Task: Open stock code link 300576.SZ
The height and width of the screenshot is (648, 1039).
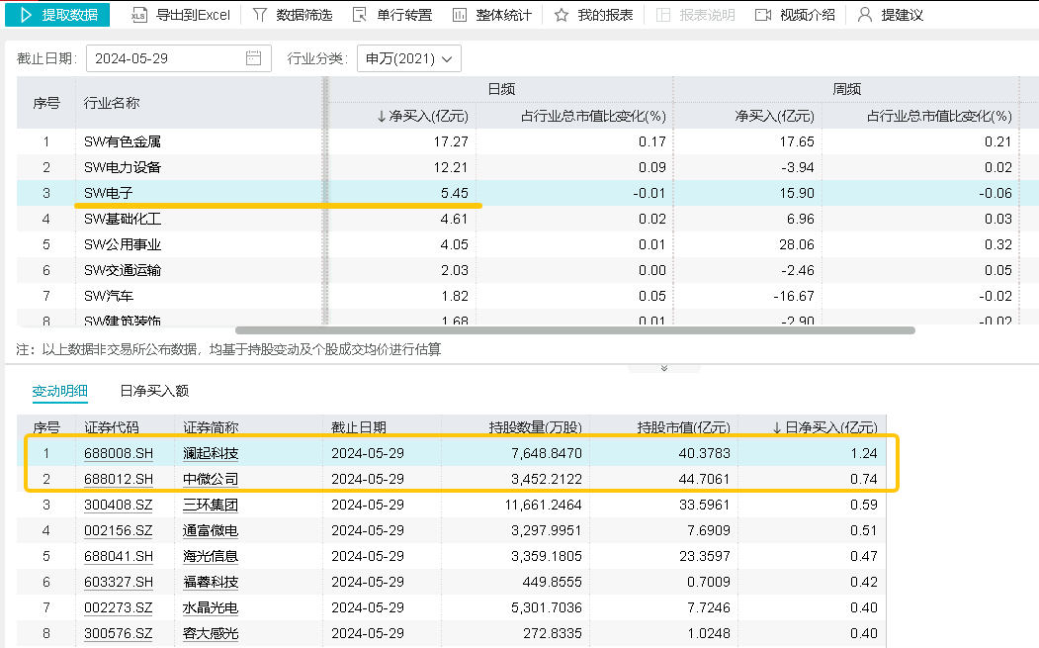Action: 118,633
